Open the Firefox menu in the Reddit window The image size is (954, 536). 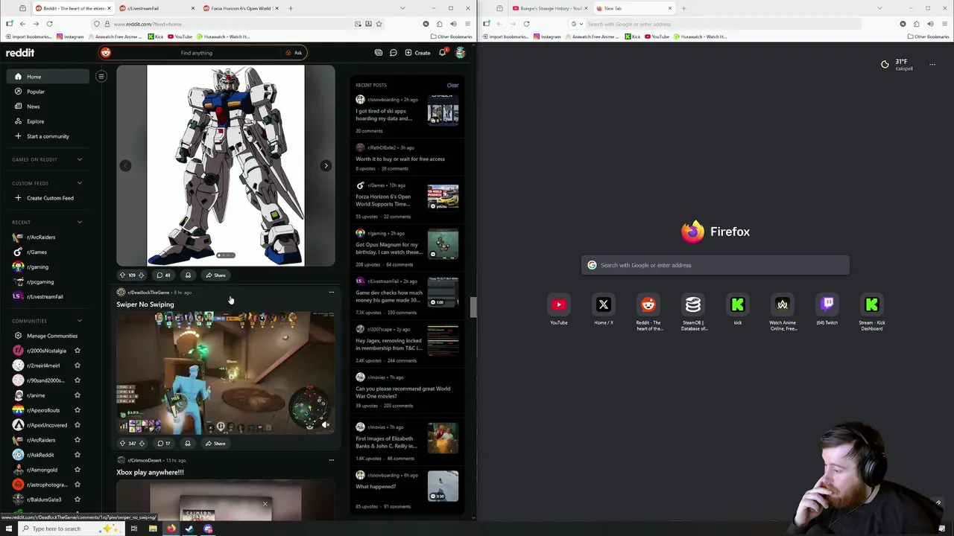(467, 24)
